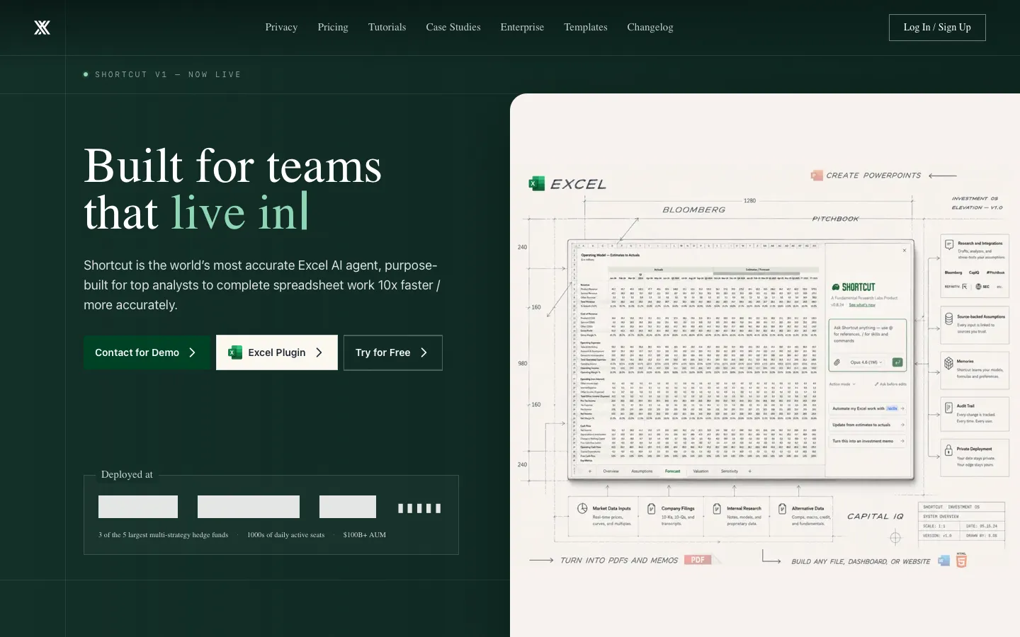Switch to the Valuation sheet tab
This screenshot has width=1020, height=637.
pyautogui.click(x=701, y=471)
